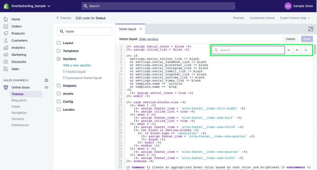Click the Shopify logo icon
This screenshot has width=317, height=170.
coord(6,6)
